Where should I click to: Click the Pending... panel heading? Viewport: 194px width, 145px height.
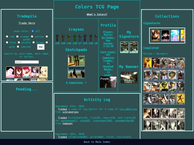pos(27,89)
